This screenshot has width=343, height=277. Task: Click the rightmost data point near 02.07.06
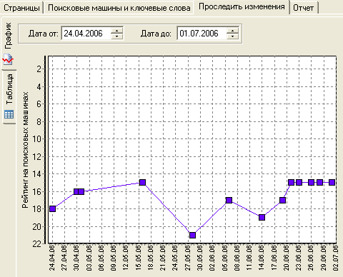[x=332, y=183]
